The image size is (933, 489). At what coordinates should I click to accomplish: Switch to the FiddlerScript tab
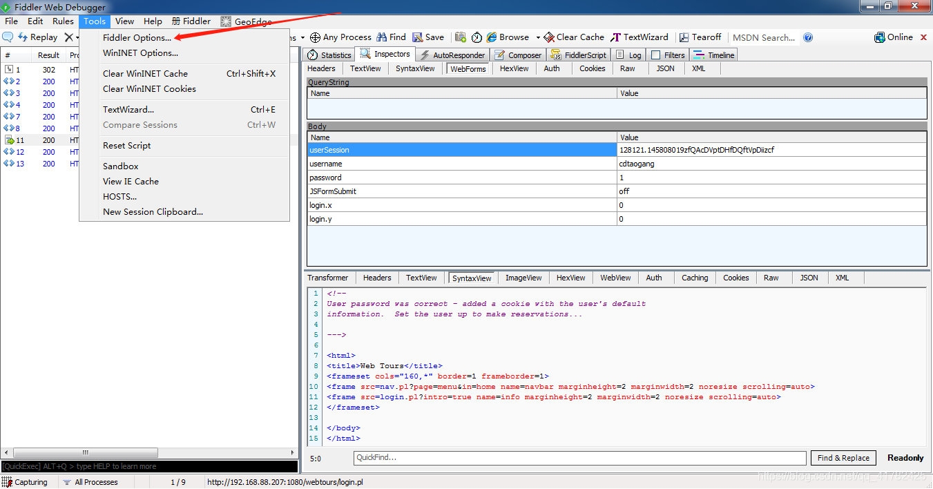point(579,55)
